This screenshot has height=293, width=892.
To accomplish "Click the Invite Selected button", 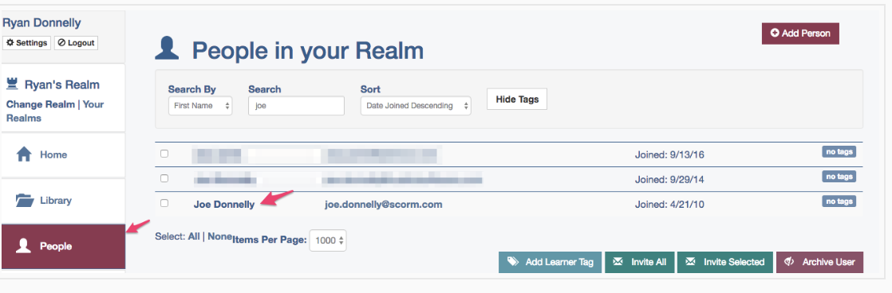I will (x=725, y=262).
